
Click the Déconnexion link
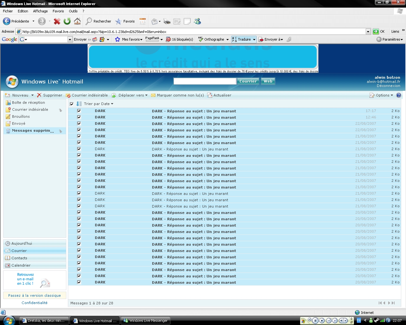pos(388,86)
